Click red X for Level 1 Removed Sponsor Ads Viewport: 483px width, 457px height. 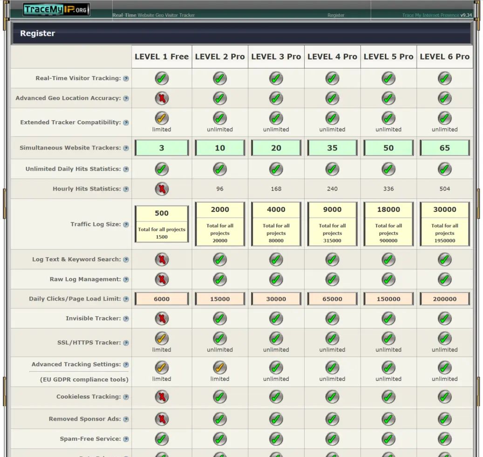[x=162, y=419]
